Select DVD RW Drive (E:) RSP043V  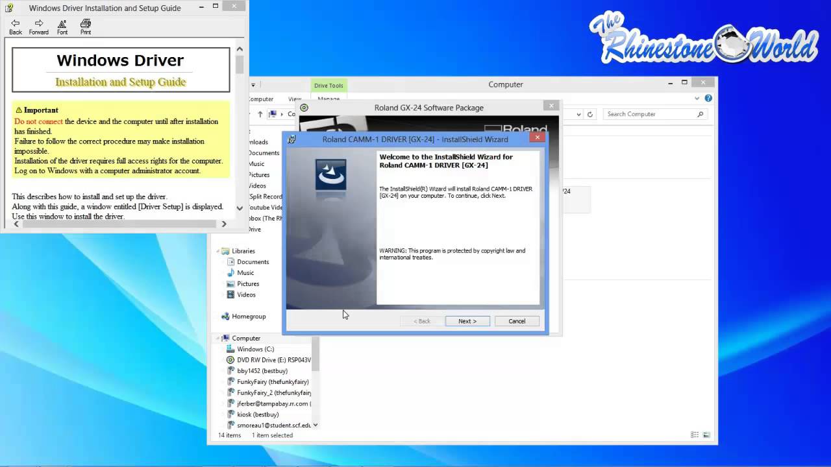pyautogui.click(x=274, y=360)
